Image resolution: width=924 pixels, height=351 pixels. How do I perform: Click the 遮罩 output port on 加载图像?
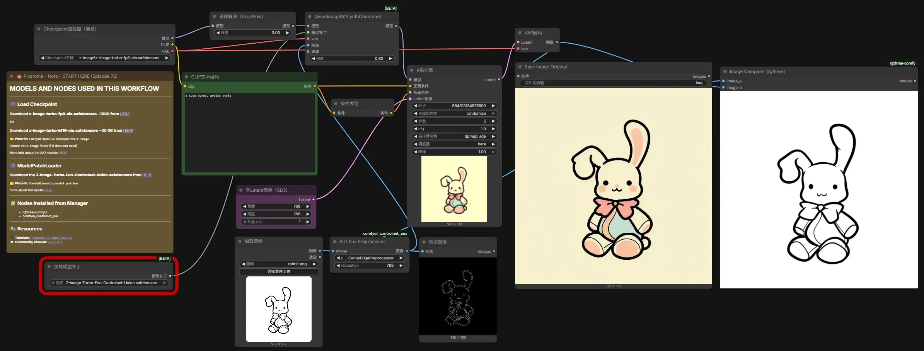(x=320, y=257)
